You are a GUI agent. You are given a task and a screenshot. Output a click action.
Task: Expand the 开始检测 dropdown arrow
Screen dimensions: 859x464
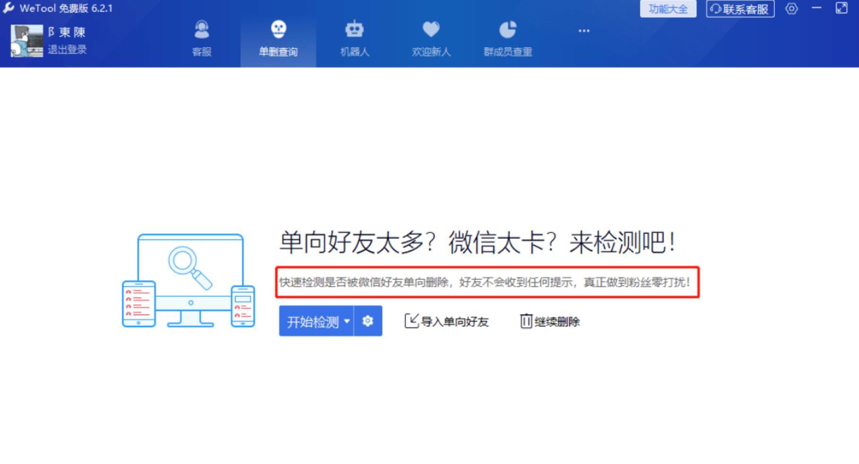click(x=347, y=321)
